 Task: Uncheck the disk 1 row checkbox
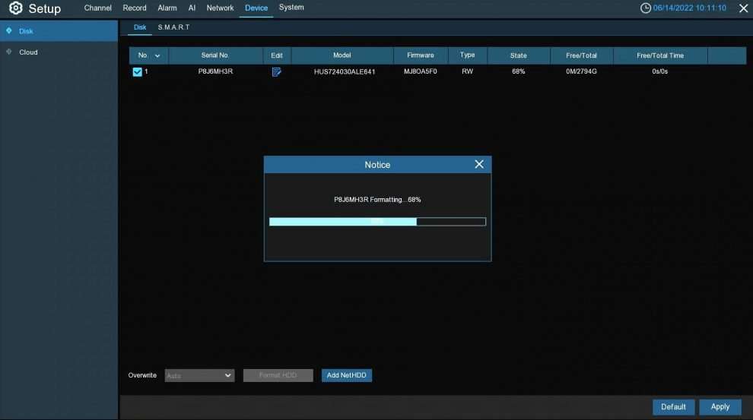pyautogui.click(x=138, y=72)
